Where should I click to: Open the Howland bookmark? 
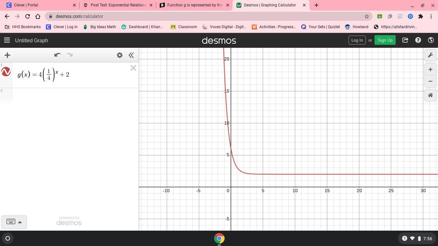[357, 27]
